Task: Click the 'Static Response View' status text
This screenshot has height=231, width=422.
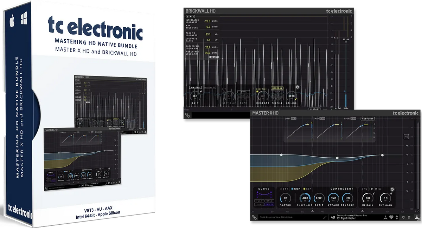Action: (x=276, y=217)
